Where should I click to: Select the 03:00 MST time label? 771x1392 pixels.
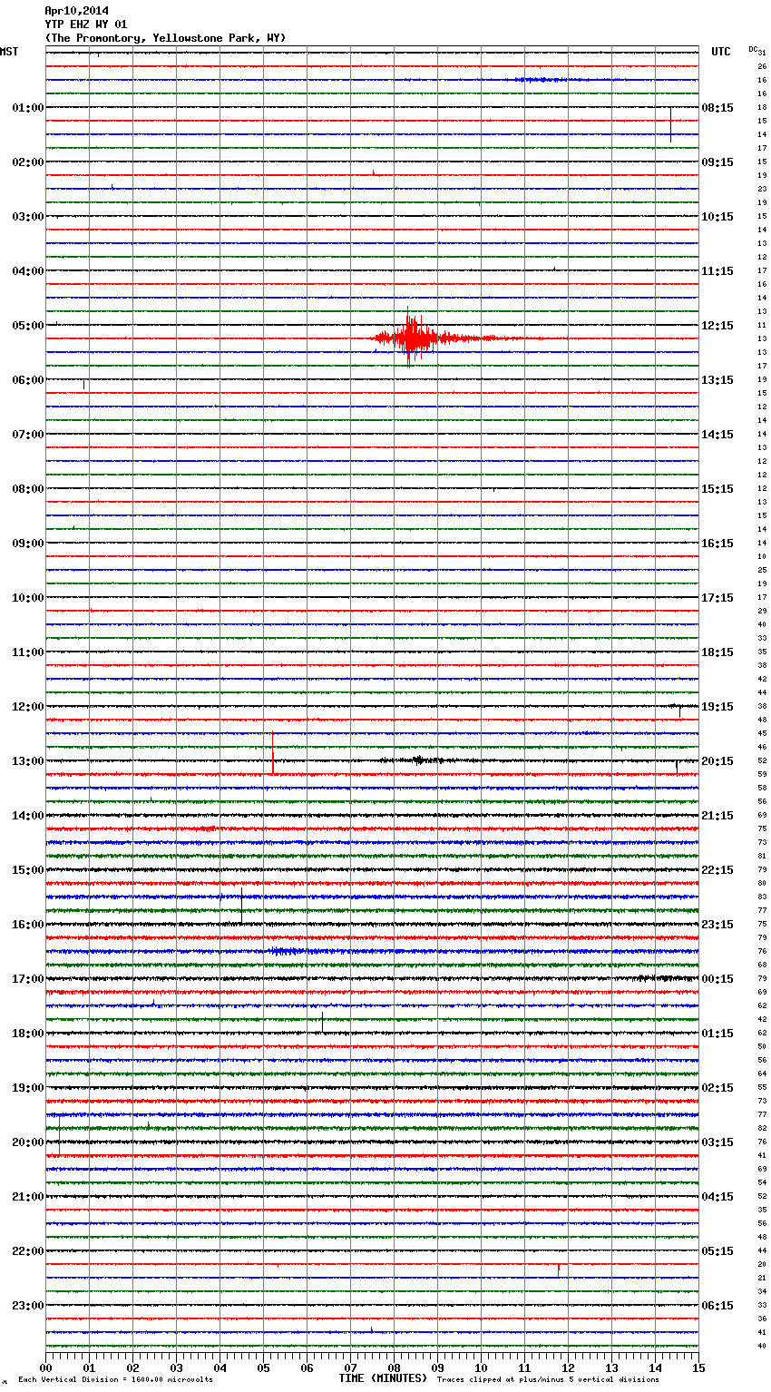click(28, 217)
